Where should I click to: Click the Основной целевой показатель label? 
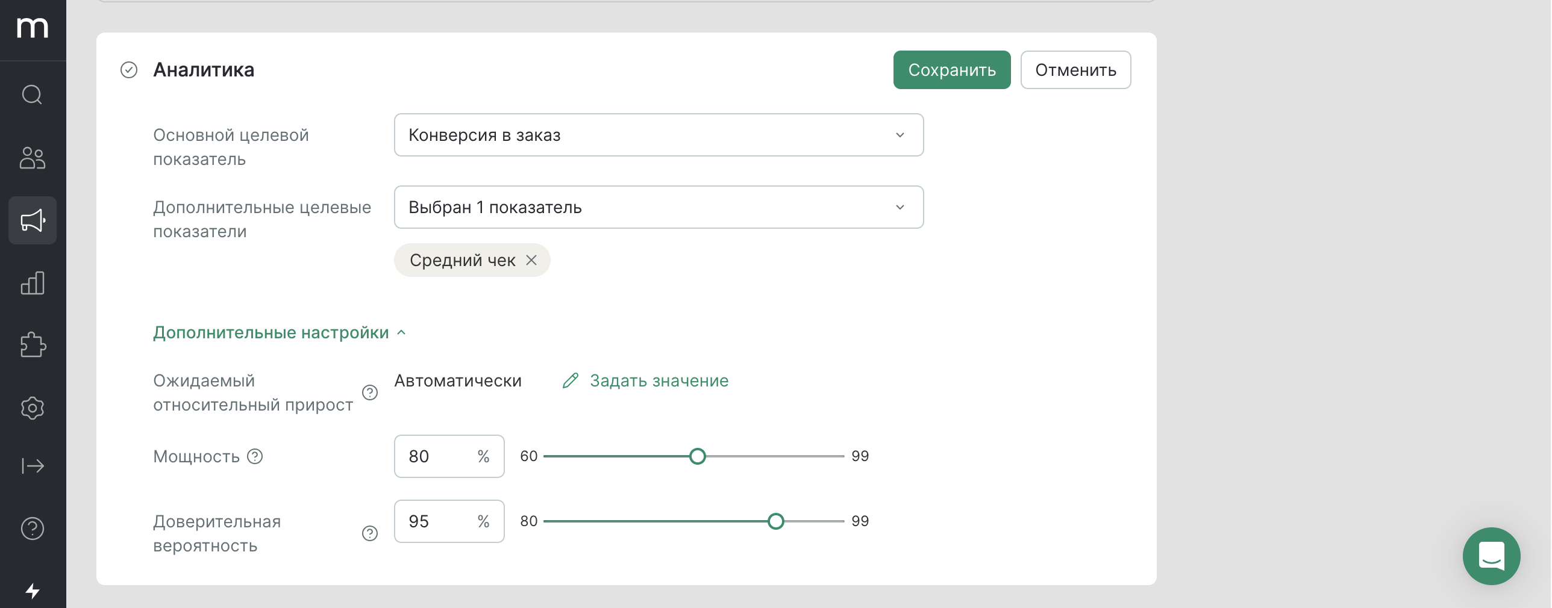click(x=231, y=147)
